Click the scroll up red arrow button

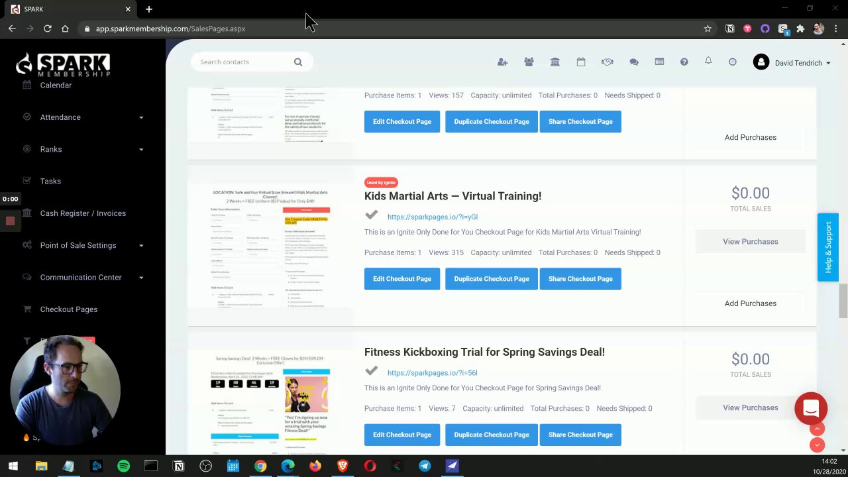point(817,429)
